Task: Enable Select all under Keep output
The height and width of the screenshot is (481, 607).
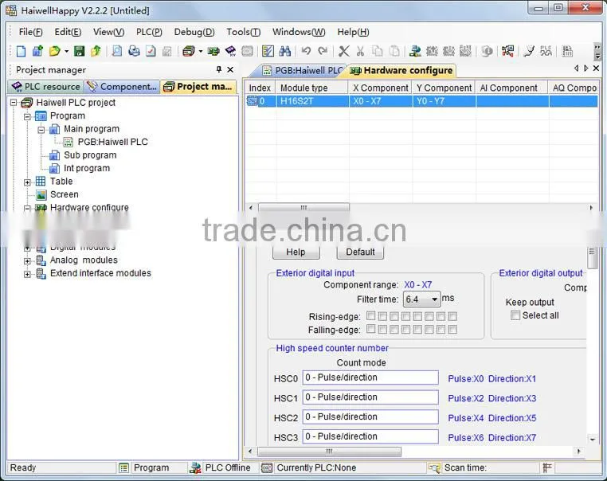Action: pos(515,315)
